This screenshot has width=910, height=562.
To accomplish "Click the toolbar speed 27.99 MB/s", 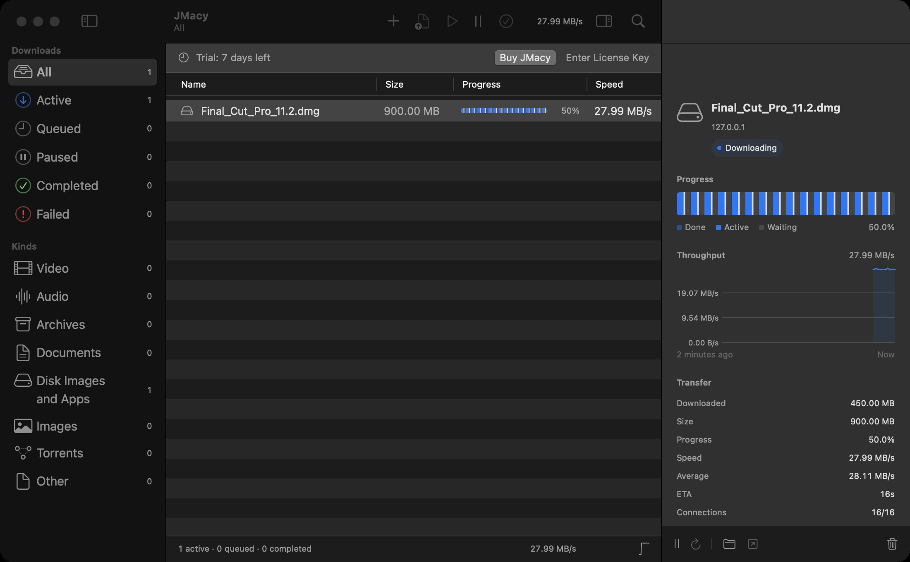I will [560, 21].
